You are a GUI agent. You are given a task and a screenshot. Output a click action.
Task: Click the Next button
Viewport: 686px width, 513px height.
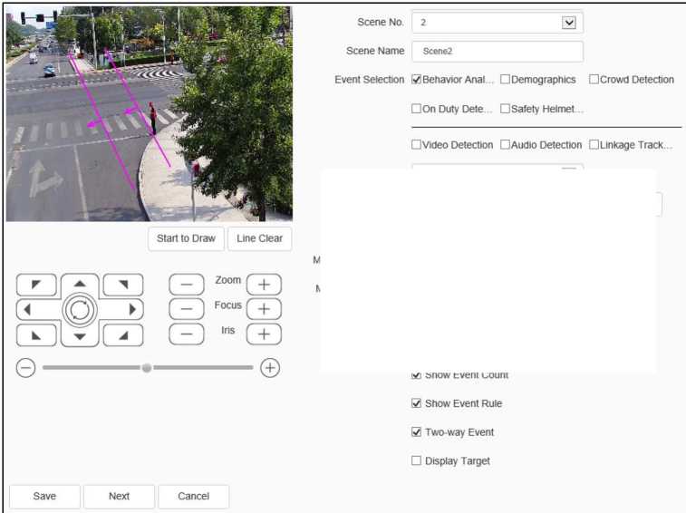point(119,497)
